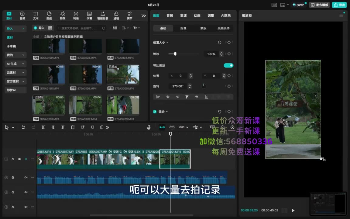
Task: Click the 缩放 scale slider handle
Action: point(175,54)
